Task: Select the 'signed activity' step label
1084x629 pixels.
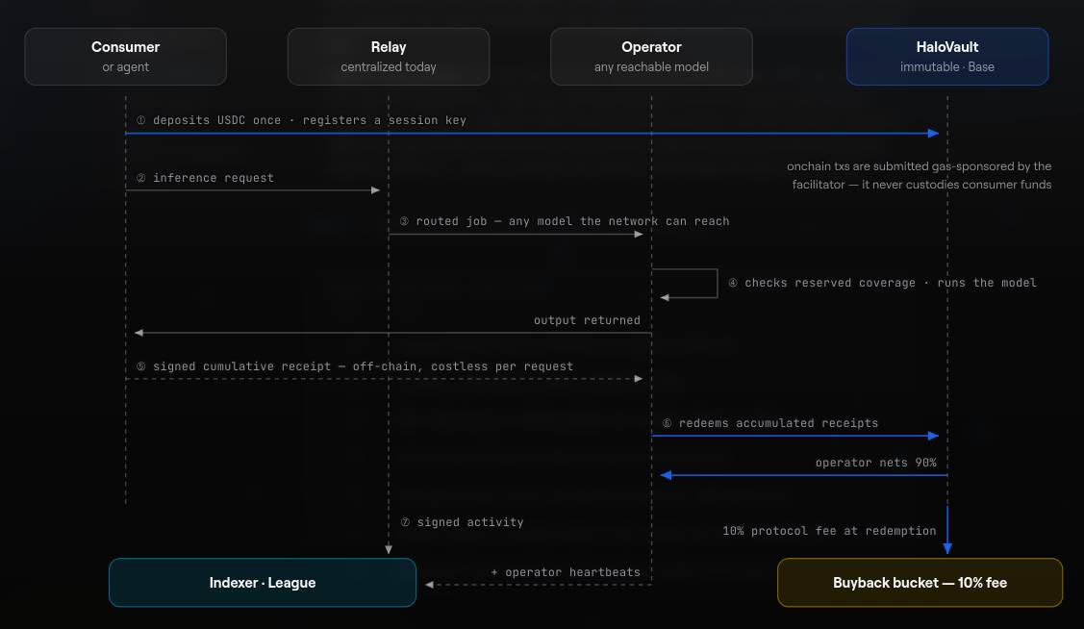Action: pyautogui.click(x=462, y=522)
